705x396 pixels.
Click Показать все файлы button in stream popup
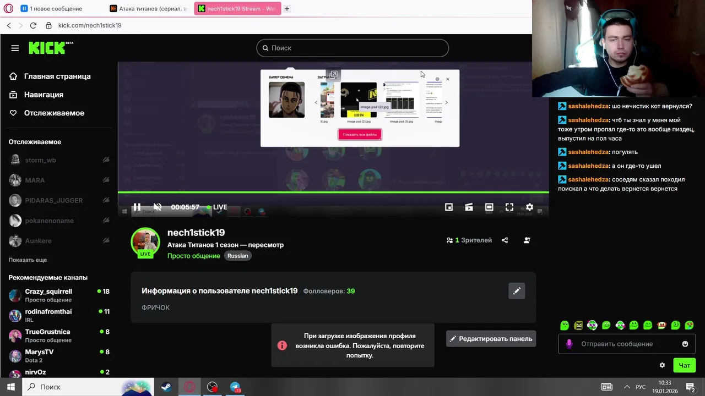point(360,134)
